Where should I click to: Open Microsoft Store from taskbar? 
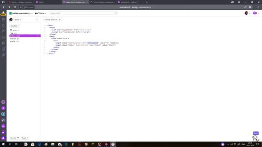(33, 144)
